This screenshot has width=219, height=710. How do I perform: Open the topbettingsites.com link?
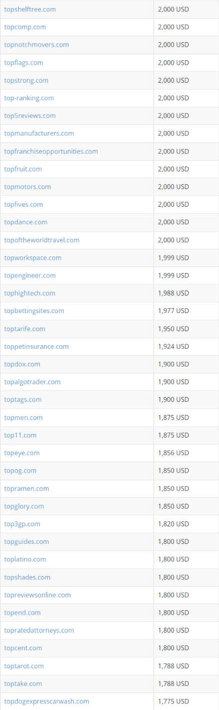[34, 311]
